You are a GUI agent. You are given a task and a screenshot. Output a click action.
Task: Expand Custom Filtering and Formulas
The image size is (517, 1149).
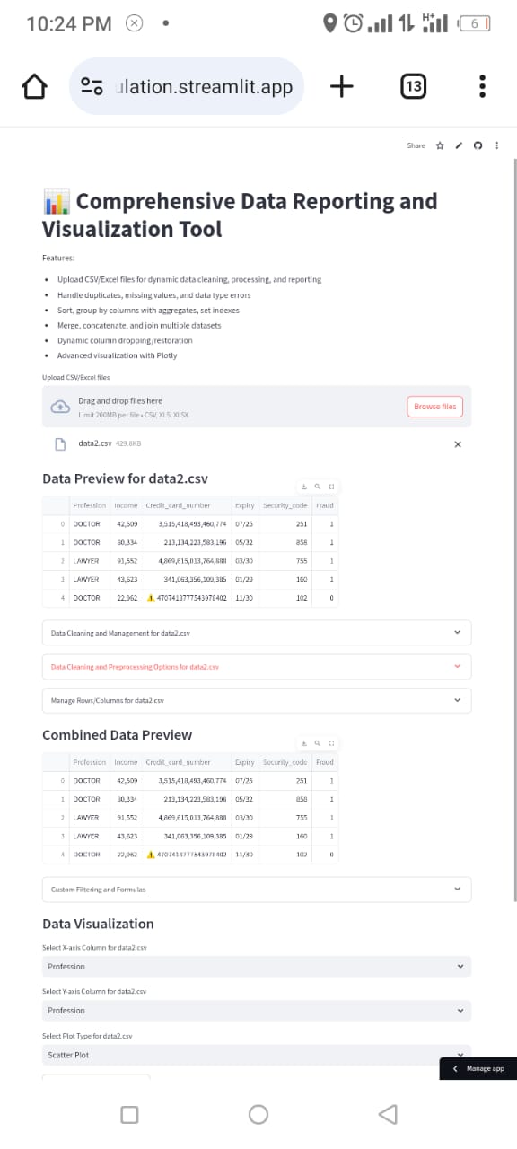tap(257, 890)
